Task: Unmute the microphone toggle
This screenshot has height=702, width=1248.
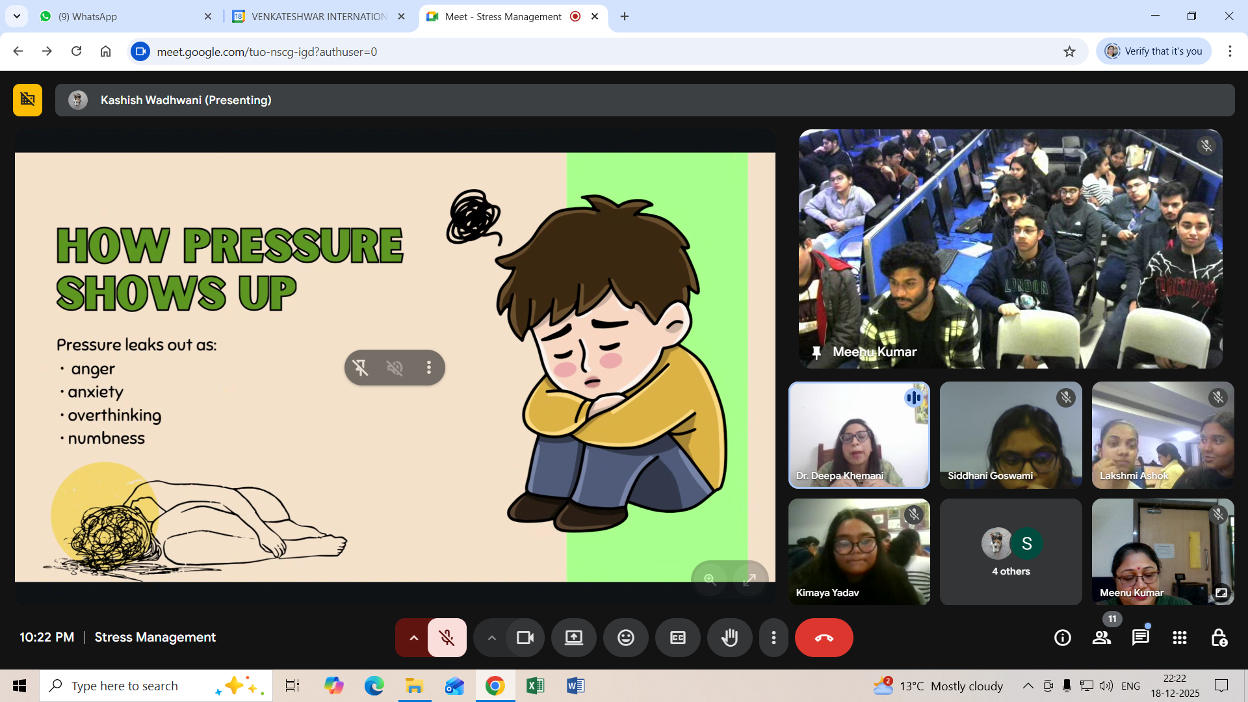Action: pos(447,638)
